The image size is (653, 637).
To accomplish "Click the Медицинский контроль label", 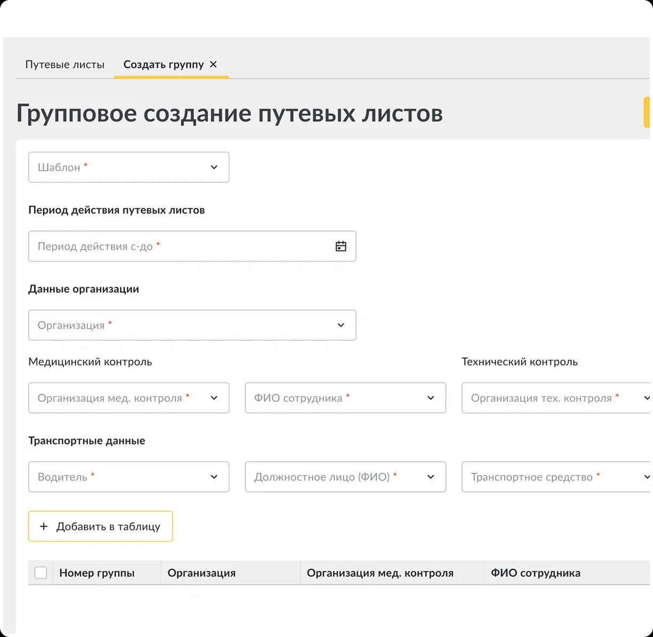I will pos(90,362).
